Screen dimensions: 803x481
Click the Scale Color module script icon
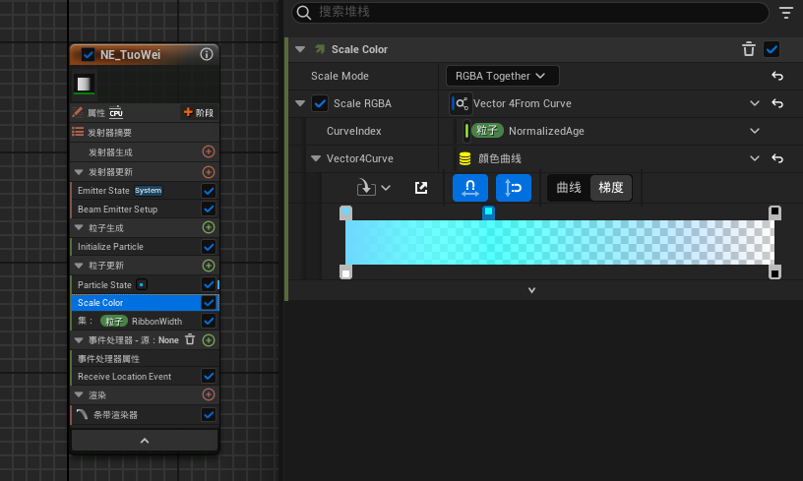click(x=320, y=49)
